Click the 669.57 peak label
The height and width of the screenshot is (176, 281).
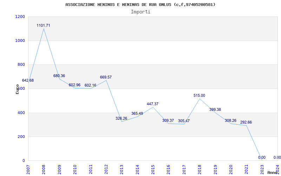coord(106,77)
